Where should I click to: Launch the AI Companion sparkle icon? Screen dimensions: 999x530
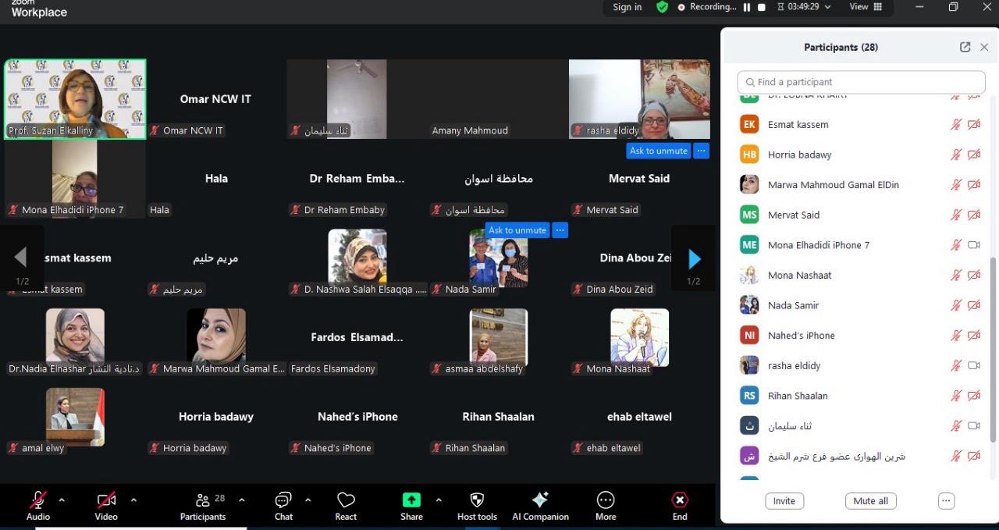click(x=540, y=500)
